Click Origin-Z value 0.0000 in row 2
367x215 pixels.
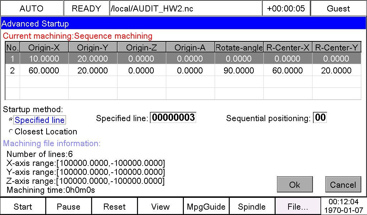tap(141, 70)
